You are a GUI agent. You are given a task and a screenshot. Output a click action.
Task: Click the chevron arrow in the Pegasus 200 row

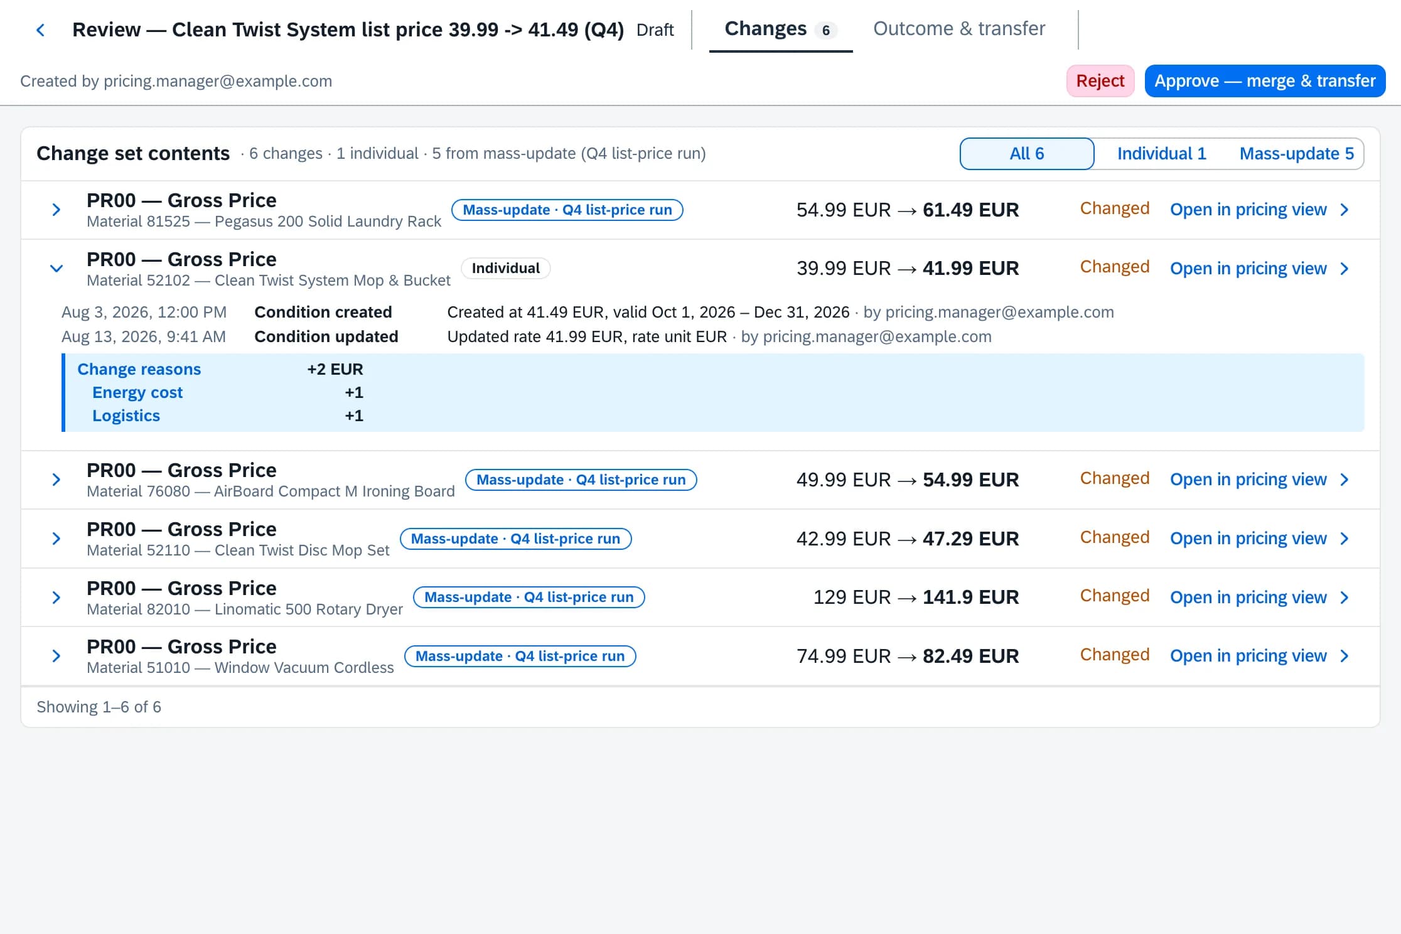(x=1345, y=210)
